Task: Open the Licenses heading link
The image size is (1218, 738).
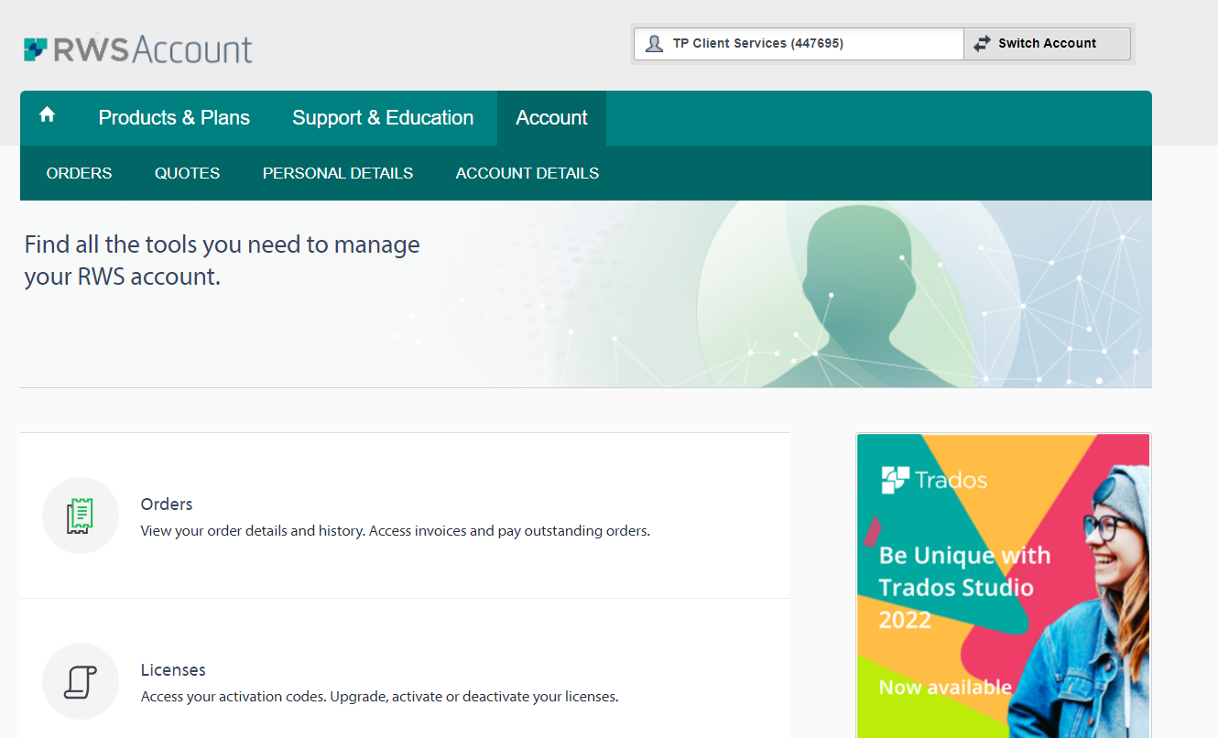Action: 173,670
